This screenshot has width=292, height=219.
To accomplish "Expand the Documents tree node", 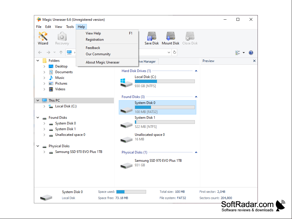I will [x=44, y=72].
